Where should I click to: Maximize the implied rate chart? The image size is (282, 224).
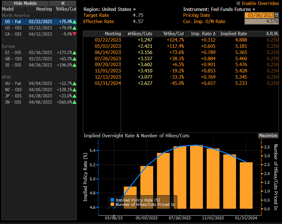[268, 135]
